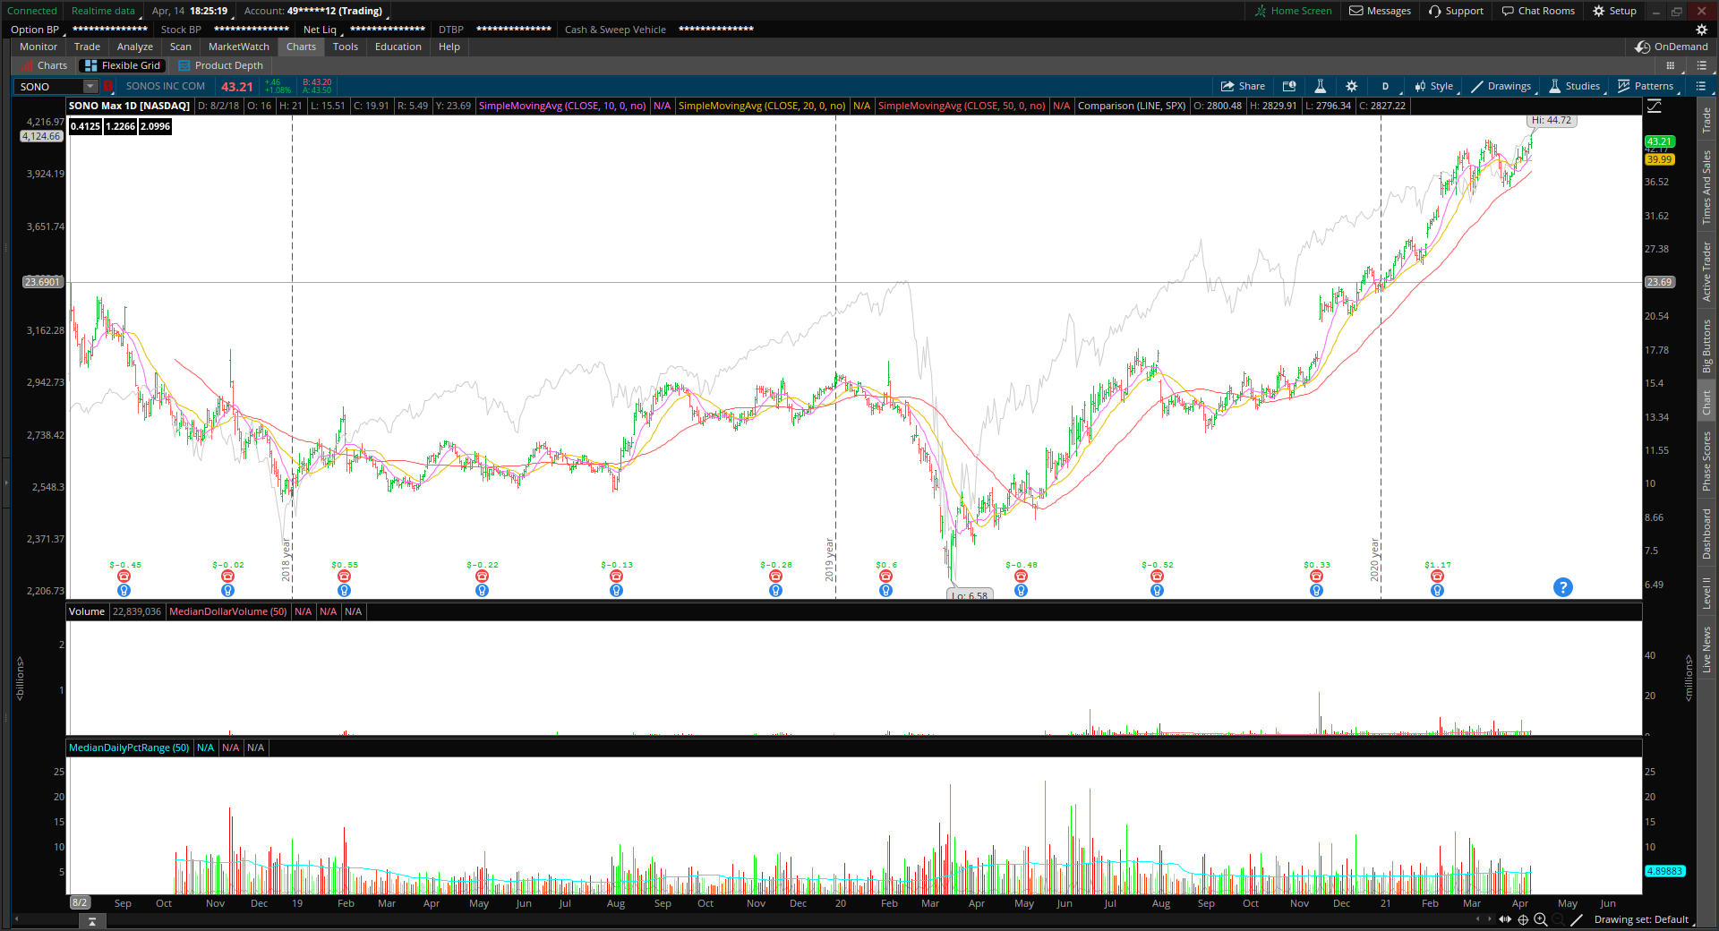1719x931 pixels.
Task: Open the Phase Scores sidebar panel
Action: click(1706, 461)
